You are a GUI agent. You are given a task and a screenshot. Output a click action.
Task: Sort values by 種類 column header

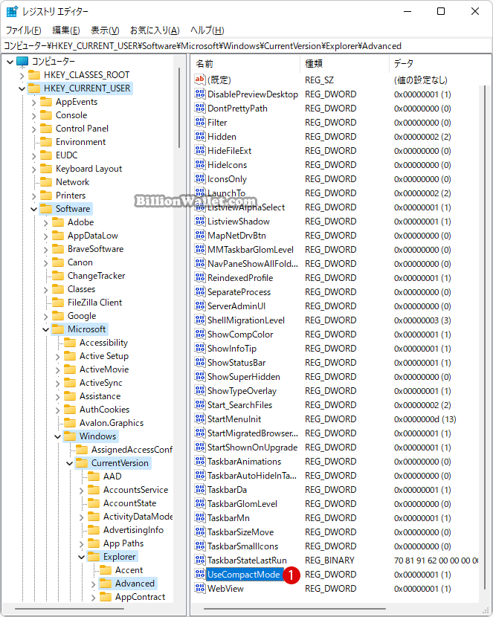coord(345,64)
